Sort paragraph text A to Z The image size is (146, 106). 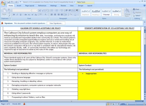73,10
